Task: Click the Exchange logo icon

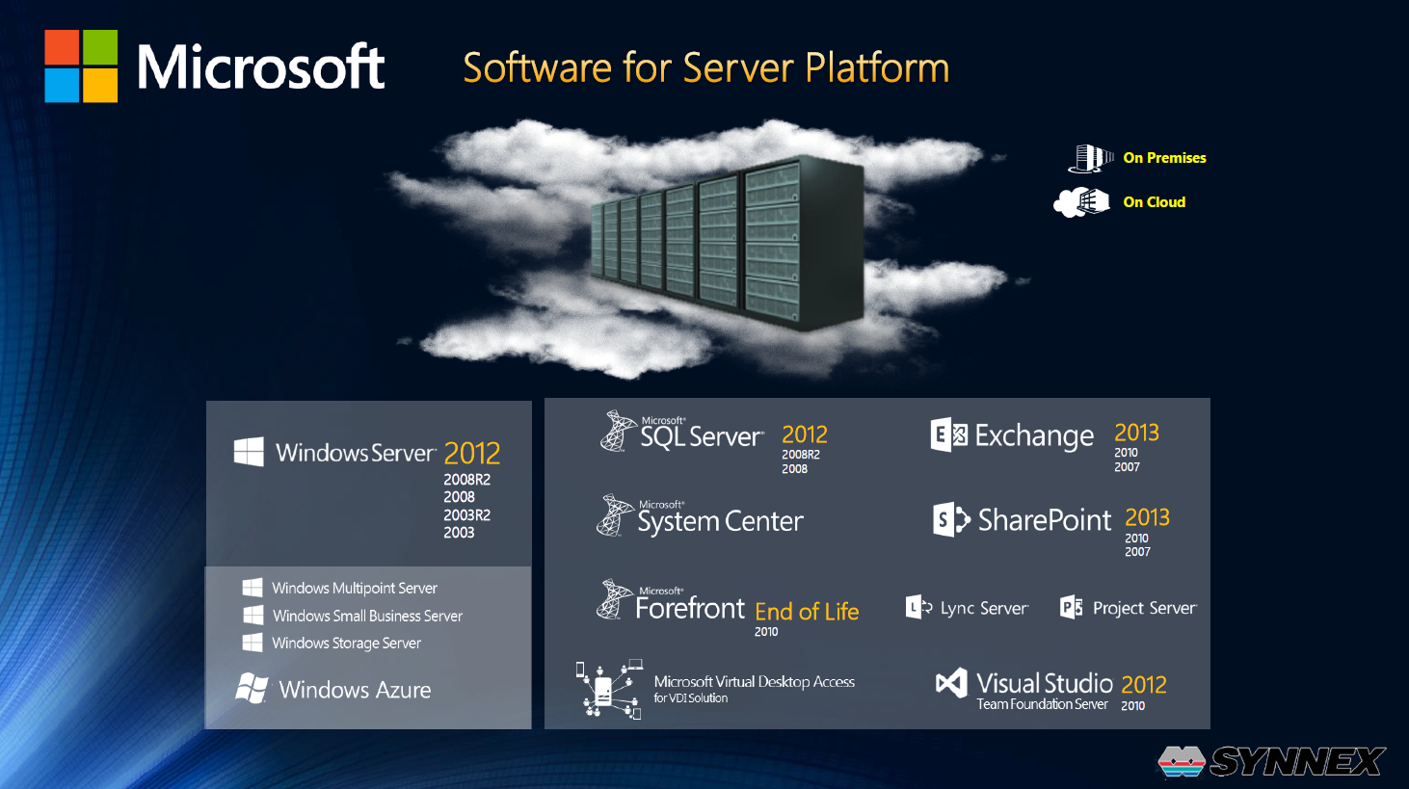Action: (949, 435)
